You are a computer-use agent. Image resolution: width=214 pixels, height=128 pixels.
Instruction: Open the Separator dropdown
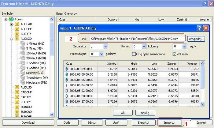click(105, 47)
